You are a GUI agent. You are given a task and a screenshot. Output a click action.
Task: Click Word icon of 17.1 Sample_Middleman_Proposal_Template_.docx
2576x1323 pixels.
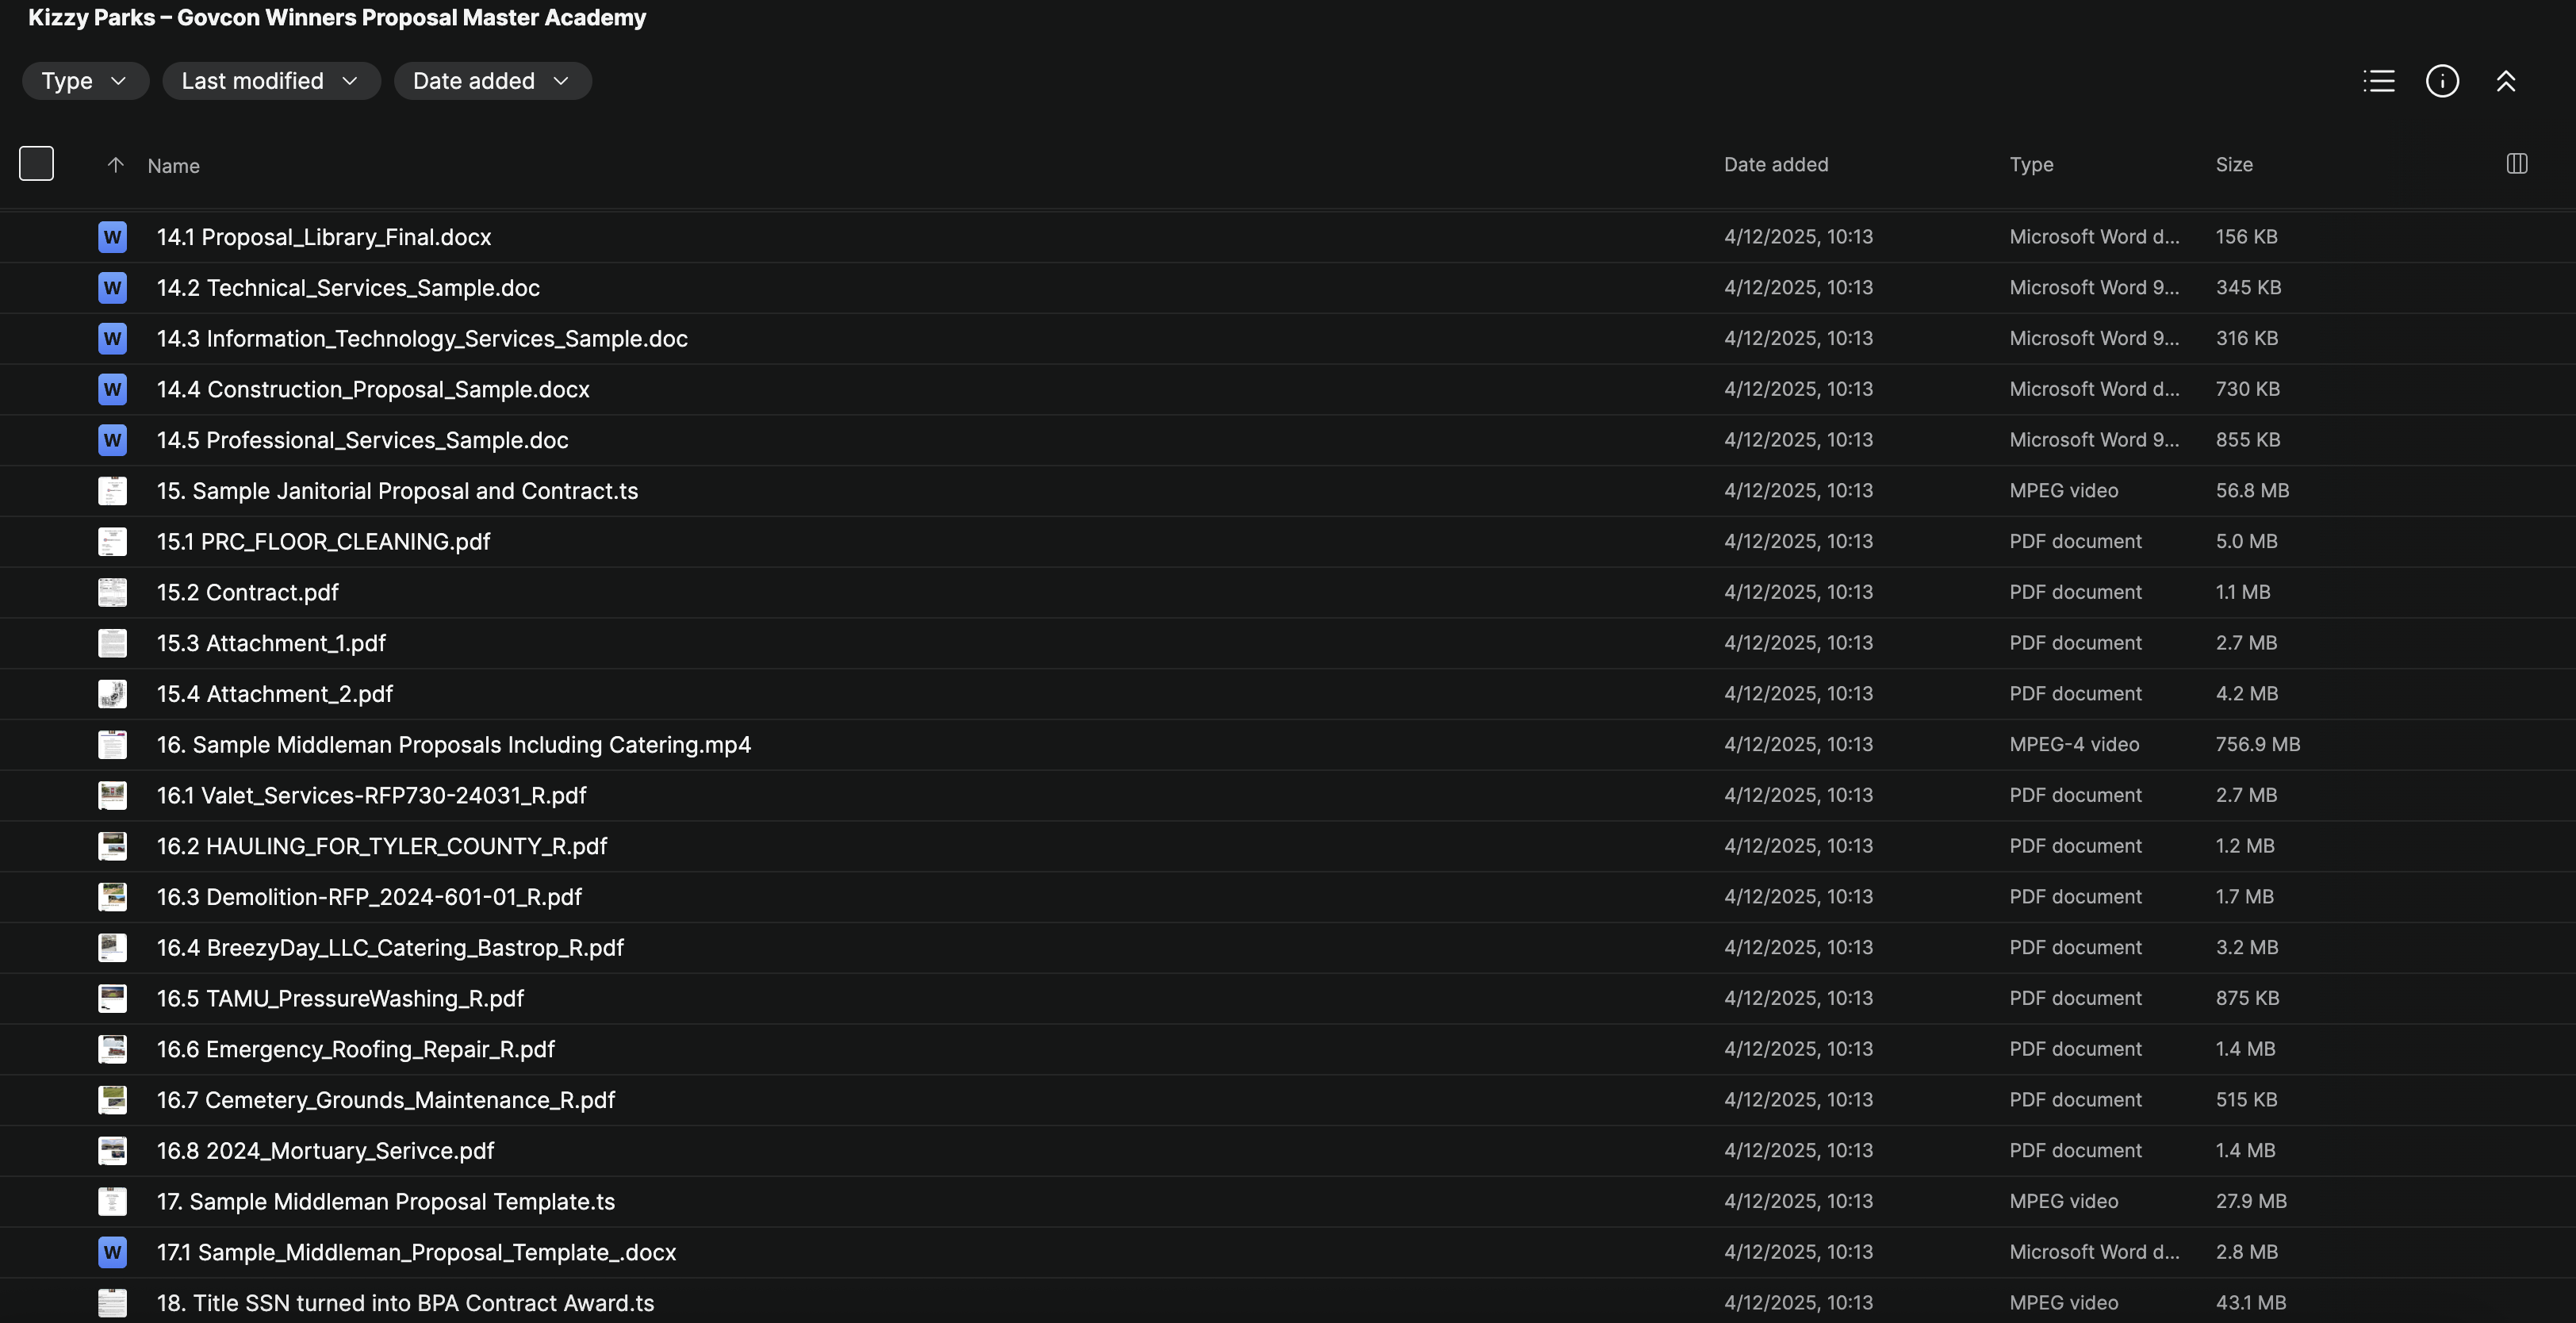tap(112, 1252)
